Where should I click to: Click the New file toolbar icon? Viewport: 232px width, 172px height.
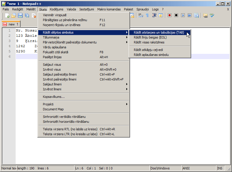pos(7,15)
